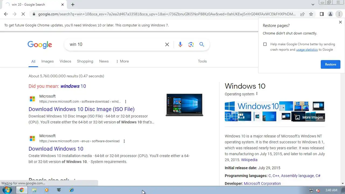The height and width of the screenshot is (194, 345).
Task: Open options for ISO File result
Action: (x=125, y=102)
